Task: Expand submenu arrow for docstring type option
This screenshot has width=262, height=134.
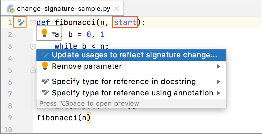Action: 218,82
